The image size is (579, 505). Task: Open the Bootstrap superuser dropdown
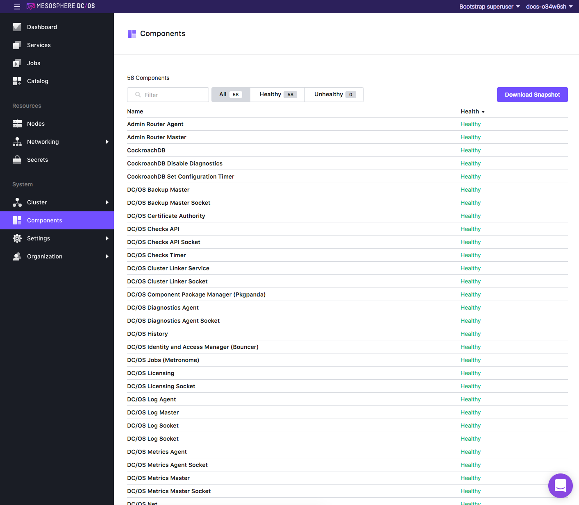coord(490,7)
